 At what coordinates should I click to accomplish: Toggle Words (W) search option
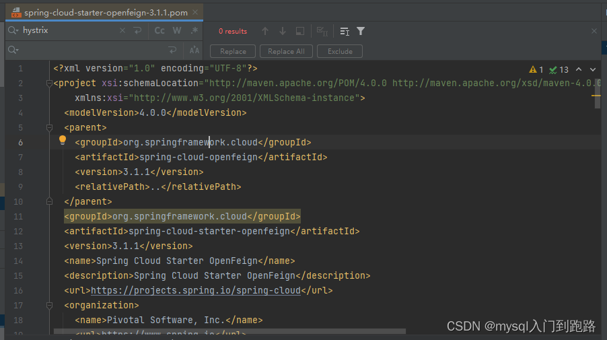(x=177, y=30)
